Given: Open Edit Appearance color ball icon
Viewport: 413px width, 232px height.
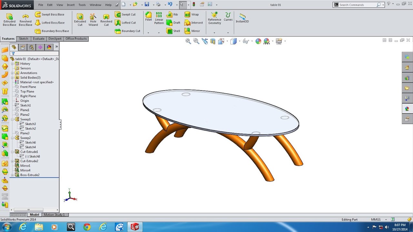Looking at the screenshot, I should (x=258, y=41).
